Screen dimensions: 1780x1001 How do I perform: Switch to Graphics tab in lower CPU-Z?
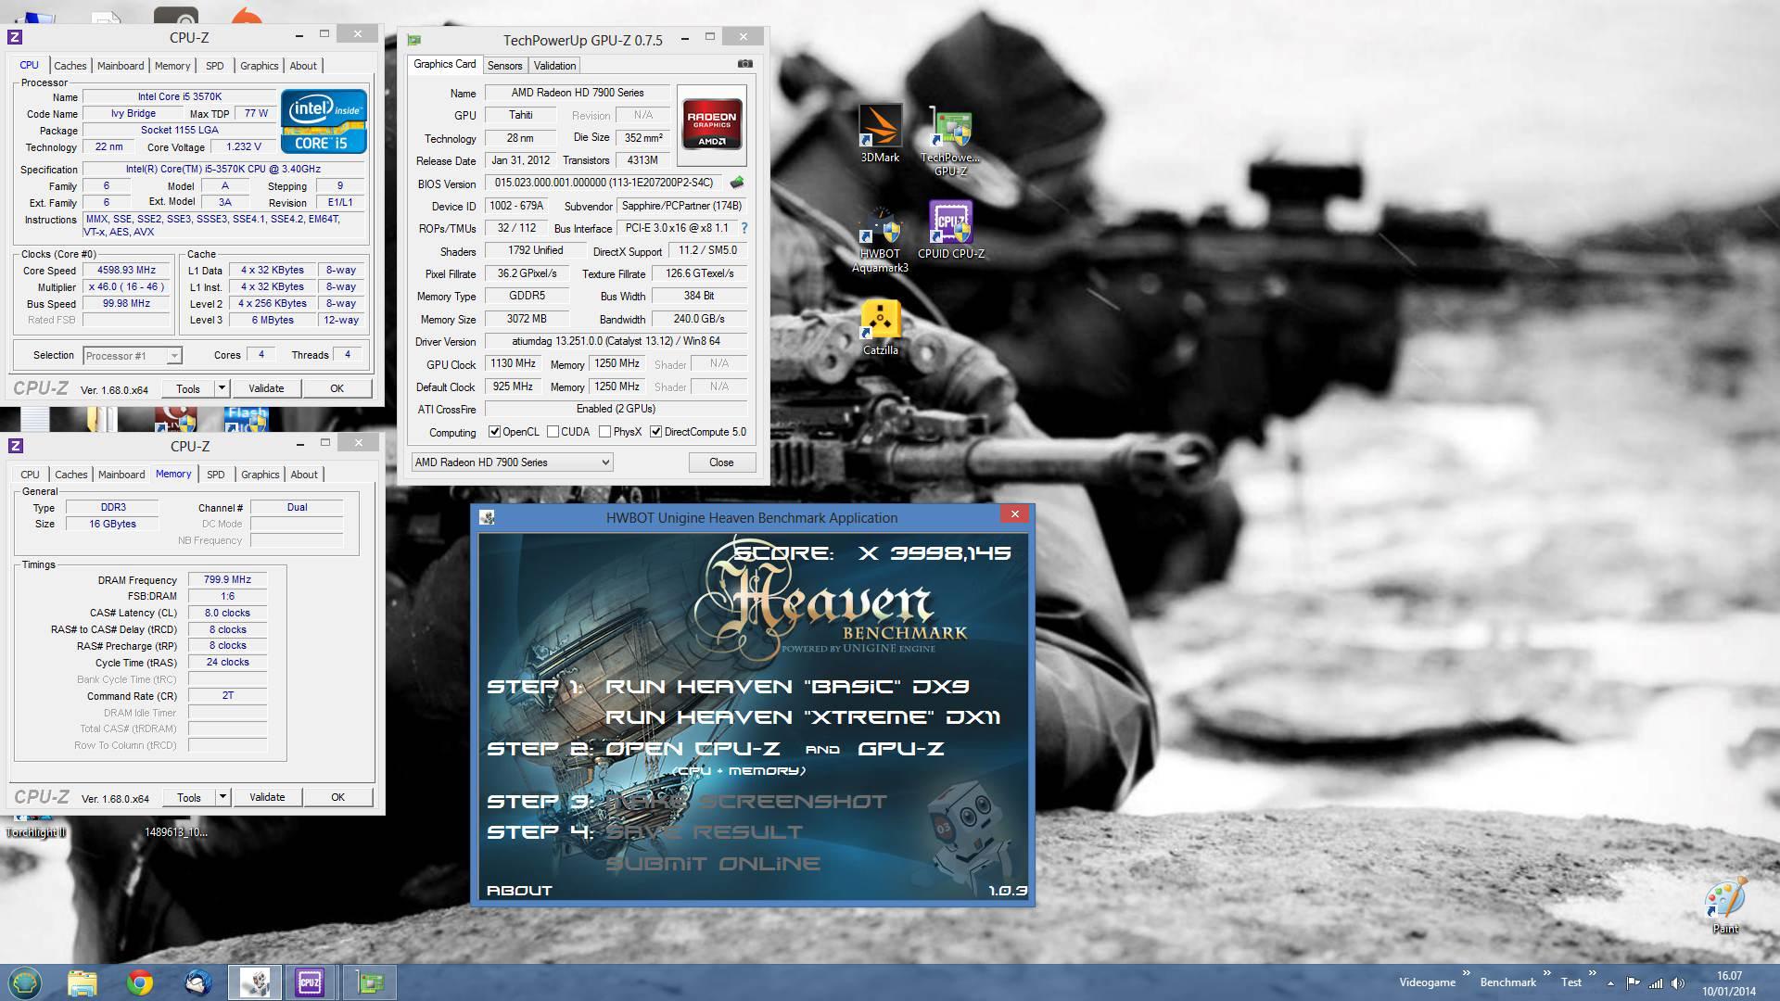261,475
